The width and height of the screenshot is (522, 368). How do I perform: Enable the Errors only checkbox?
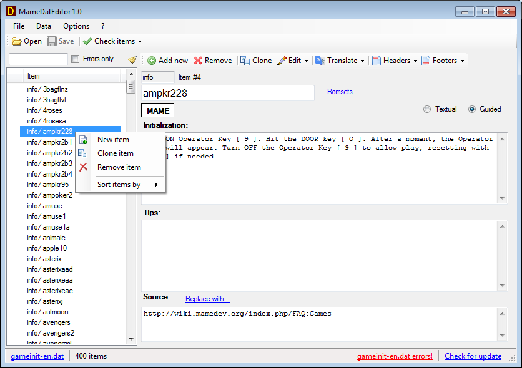tap(76, 59)
